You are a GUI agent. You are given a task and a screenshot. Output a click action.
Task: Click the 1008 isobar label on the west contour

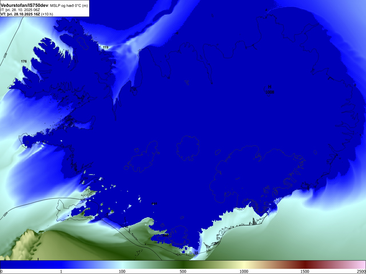[5, 56]
